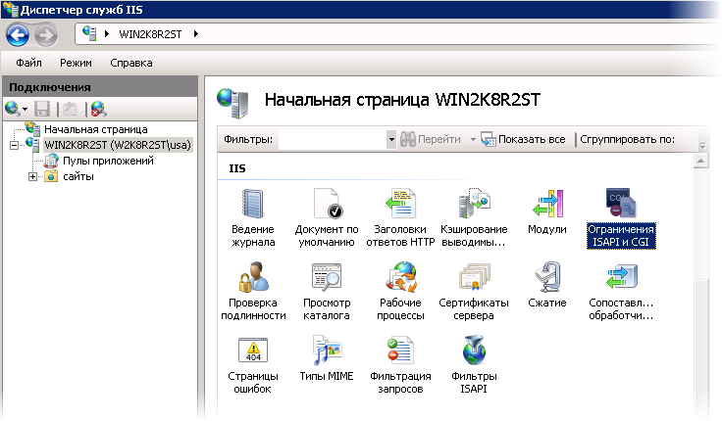Screen dimensions: 722x421
Task: Click the delete connection icon
Action: 98,109
